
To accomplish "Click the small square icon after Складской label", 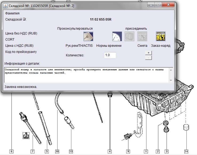I will (x=24, y=19).
